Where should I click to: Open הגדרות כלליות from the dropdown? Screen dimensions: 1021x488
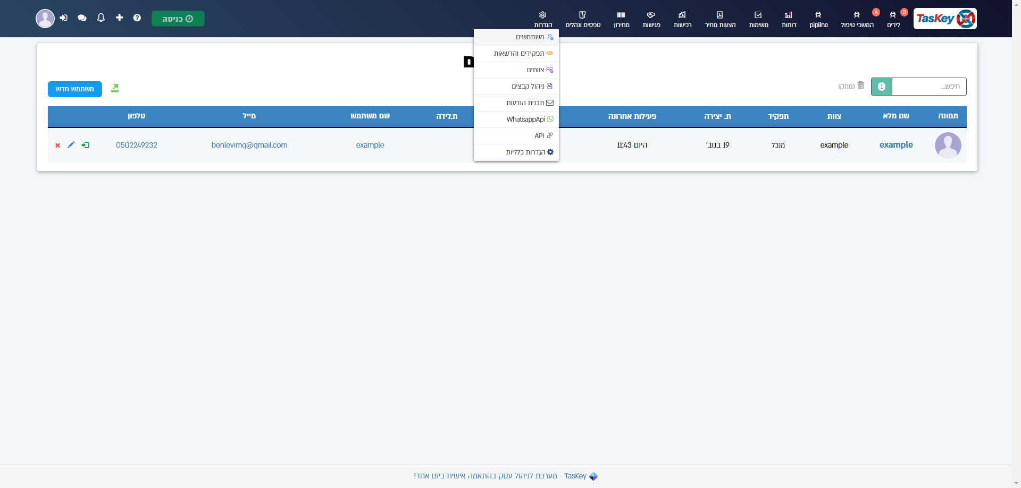coord(525,152)
